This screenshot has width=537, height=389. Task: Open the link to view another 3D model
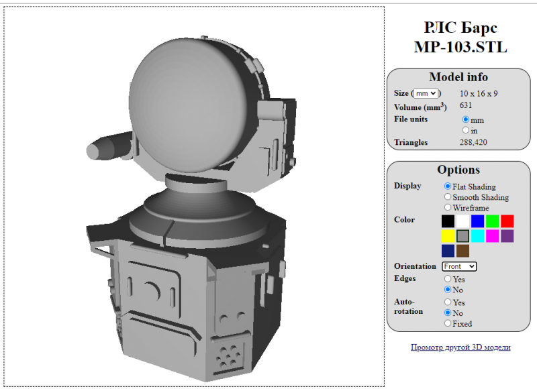460,347
